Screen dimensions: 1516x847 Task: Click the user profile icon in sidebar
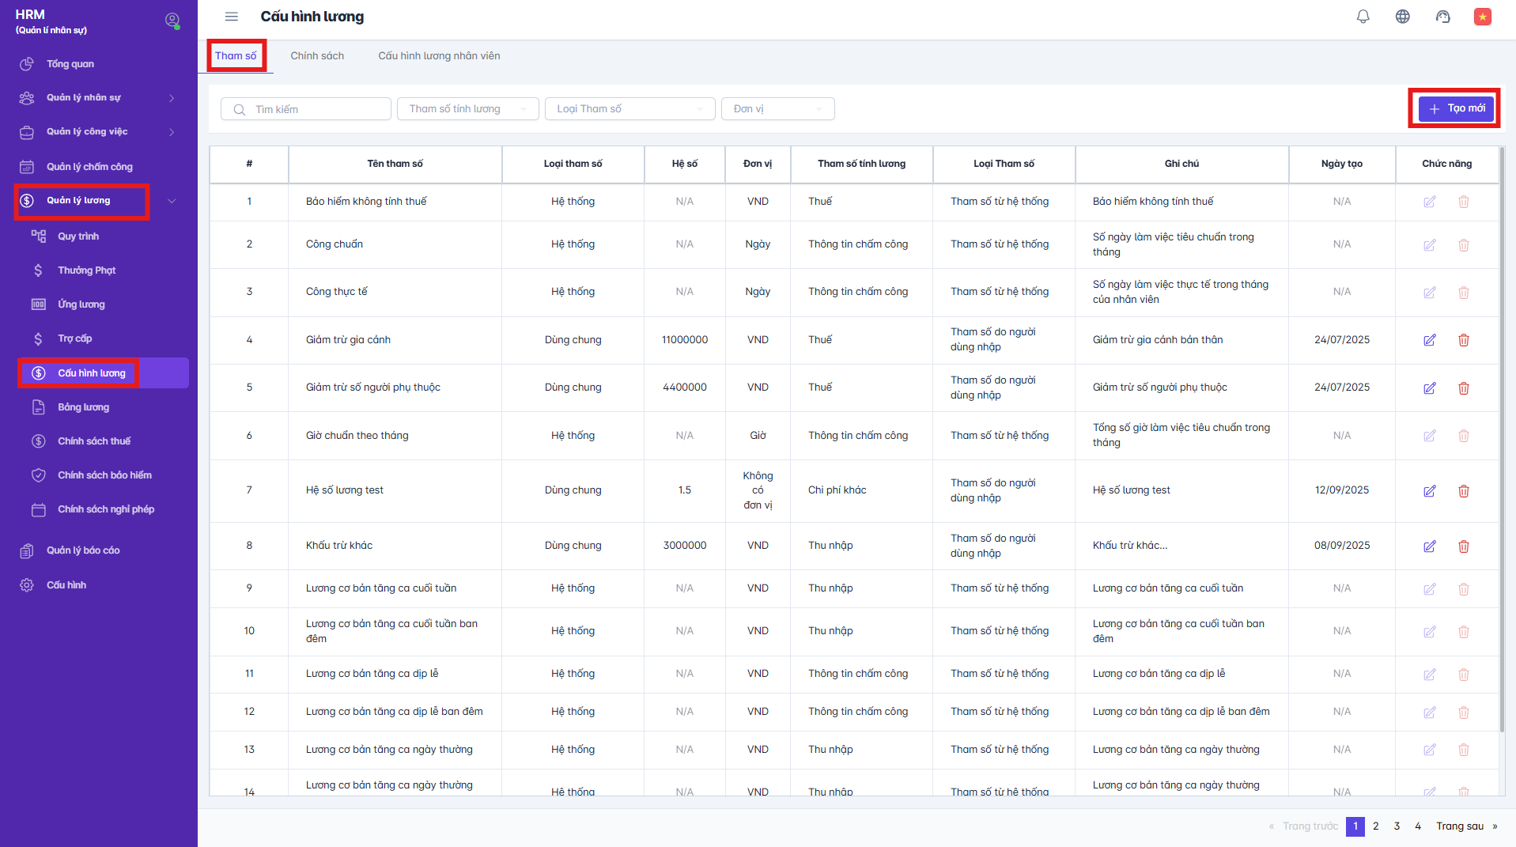(x=172, y=21)
